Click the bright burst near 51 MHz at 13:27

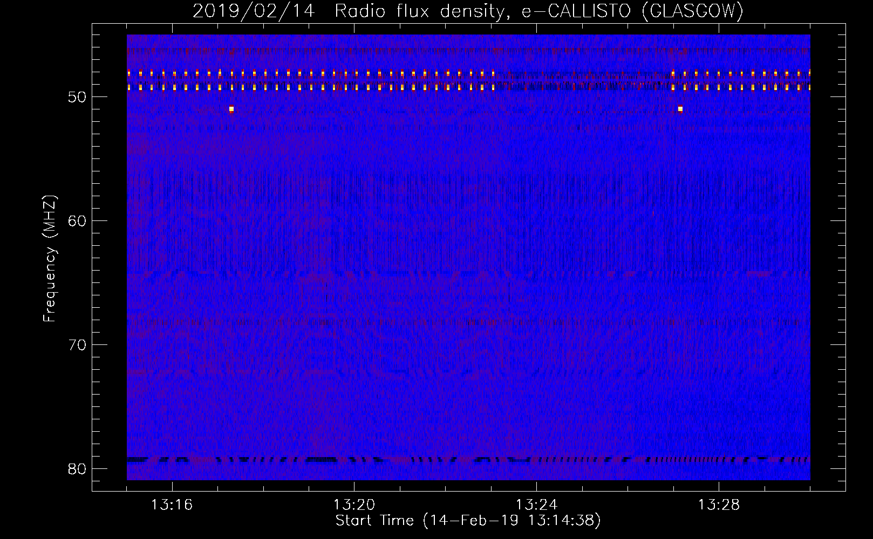(x=680, y=109)
